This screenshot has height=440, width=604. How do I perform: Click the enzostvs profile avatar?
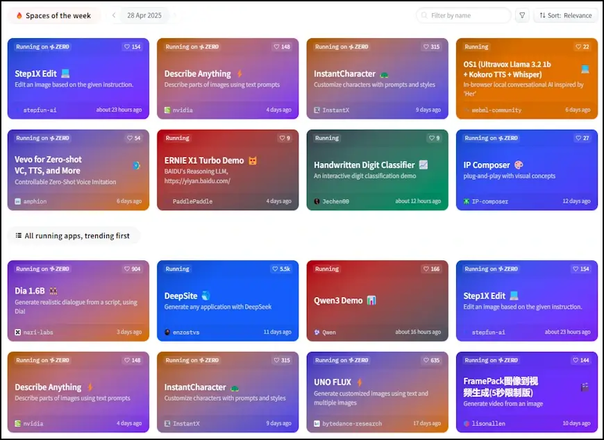pyautogui.click(x=167, y=332)
